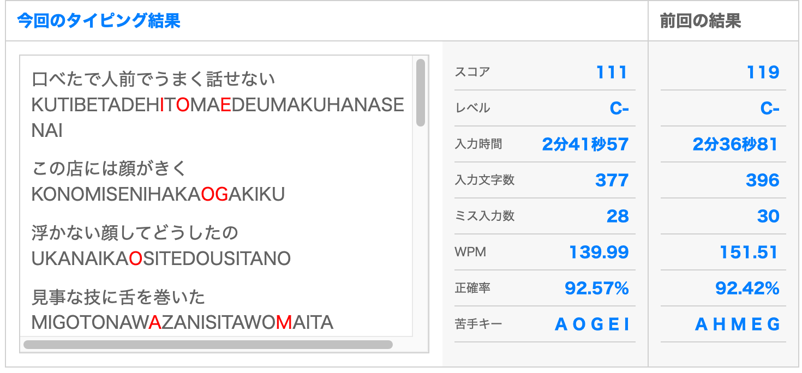Click the ミス入力数 value 28
Image resolution: width=802 pixels, height=373 pixels.
pos(617,216)
